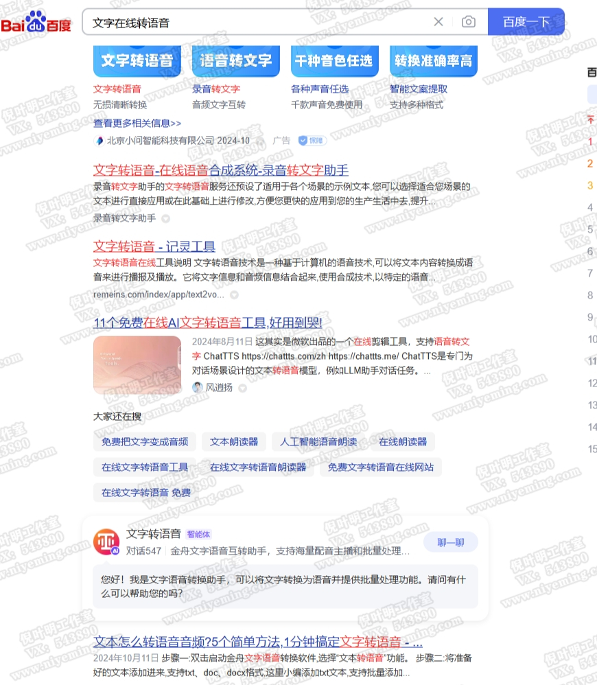Open 查看更多相关信息>> link

coord(137,123)
